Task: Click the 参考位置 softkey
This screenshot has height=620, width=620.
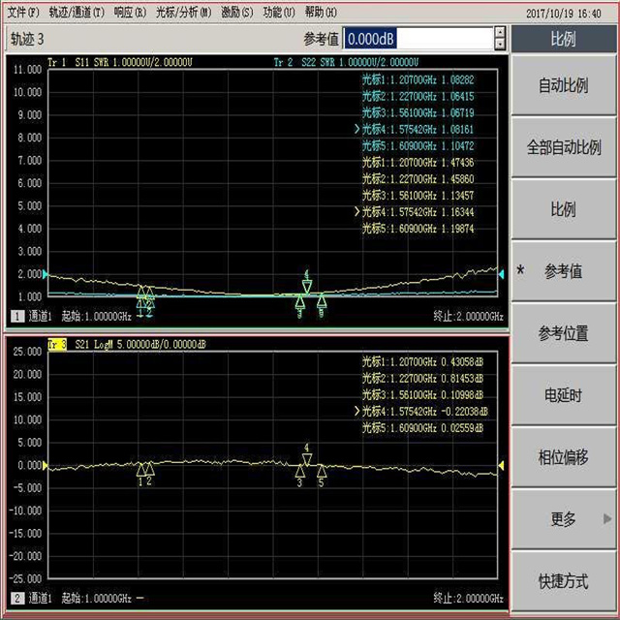Action: [x=564, y=333]
